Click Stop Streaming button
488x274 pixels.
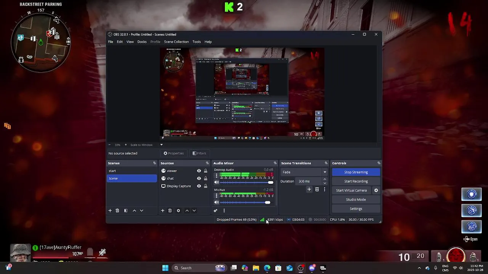(x=356, y=172)
